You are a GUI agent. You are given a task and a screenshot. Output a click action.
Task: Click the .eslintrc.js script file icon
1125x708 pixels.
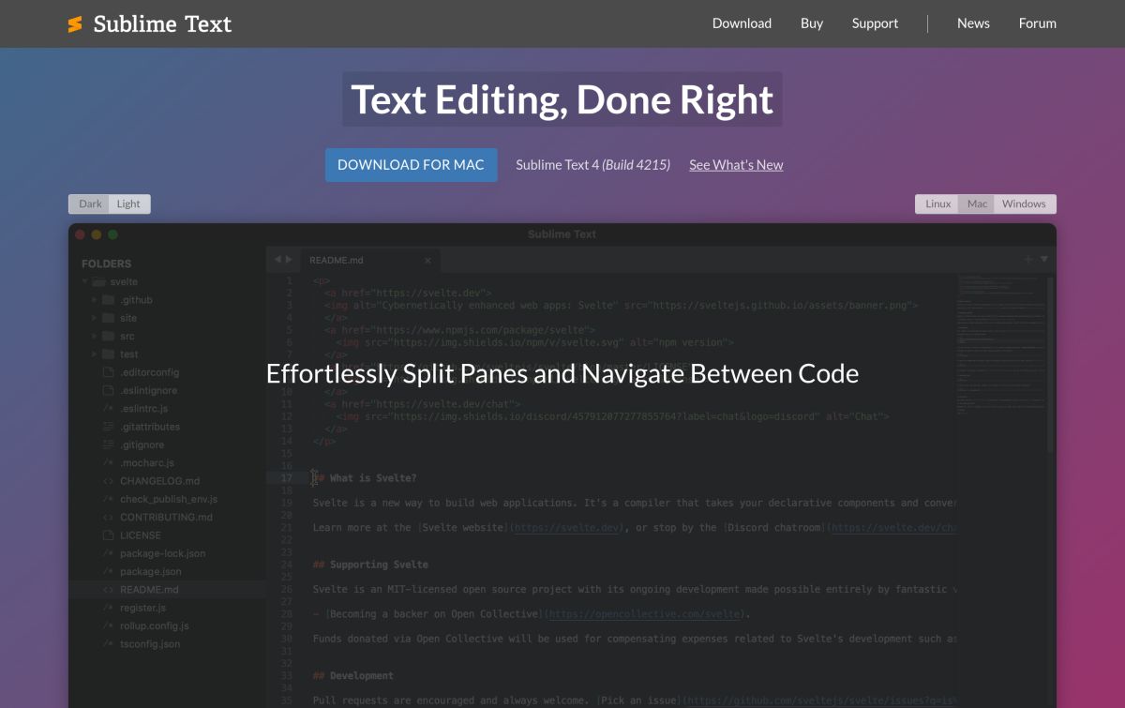pyautogui.click(x=109, y=409)
